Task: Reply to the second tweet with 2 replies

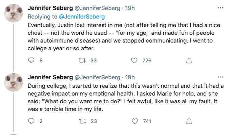Action: [x=31, y=121]
